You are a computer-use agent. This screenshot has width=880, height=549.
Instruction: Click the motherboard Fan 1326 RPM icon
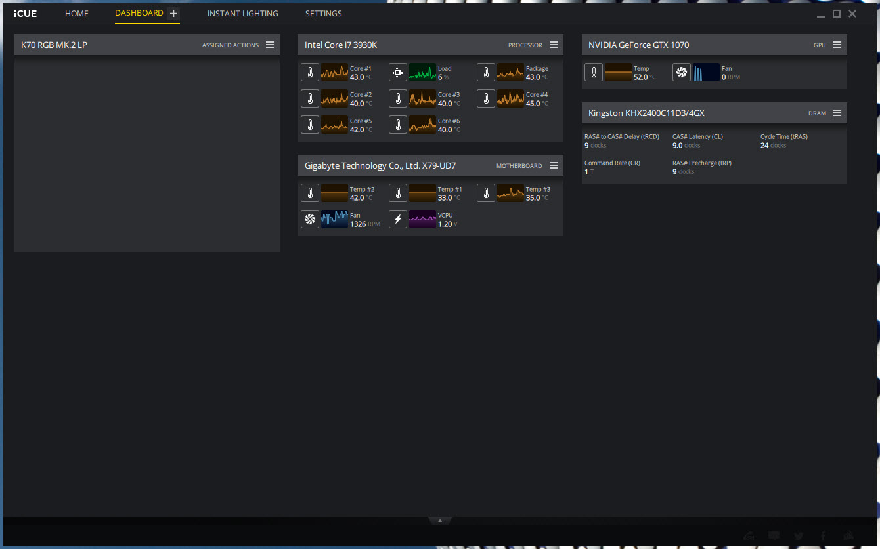coord(310,219)
